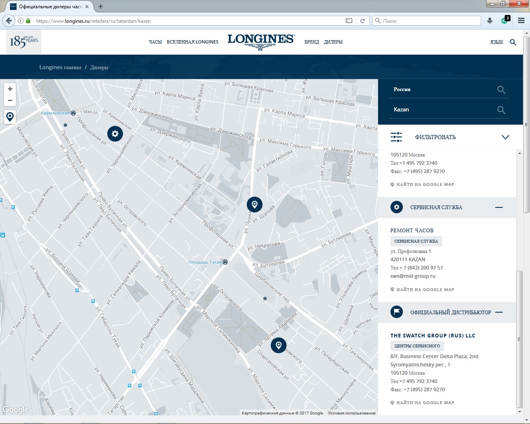Click Ремонт часов heading
The image size is (530, 424).
point(412,230)
